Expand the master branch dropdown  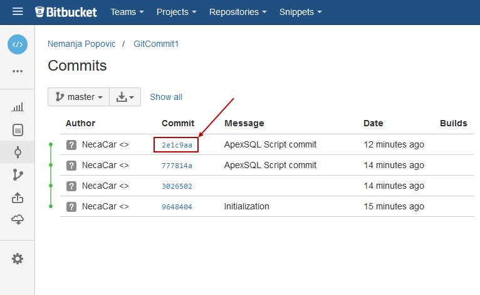(79, 97)
